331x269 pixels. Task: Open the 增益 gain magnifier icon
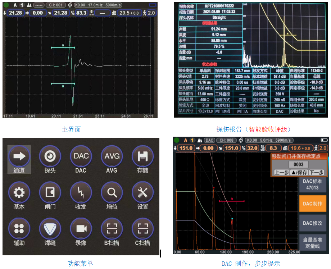tap(112, 193)
